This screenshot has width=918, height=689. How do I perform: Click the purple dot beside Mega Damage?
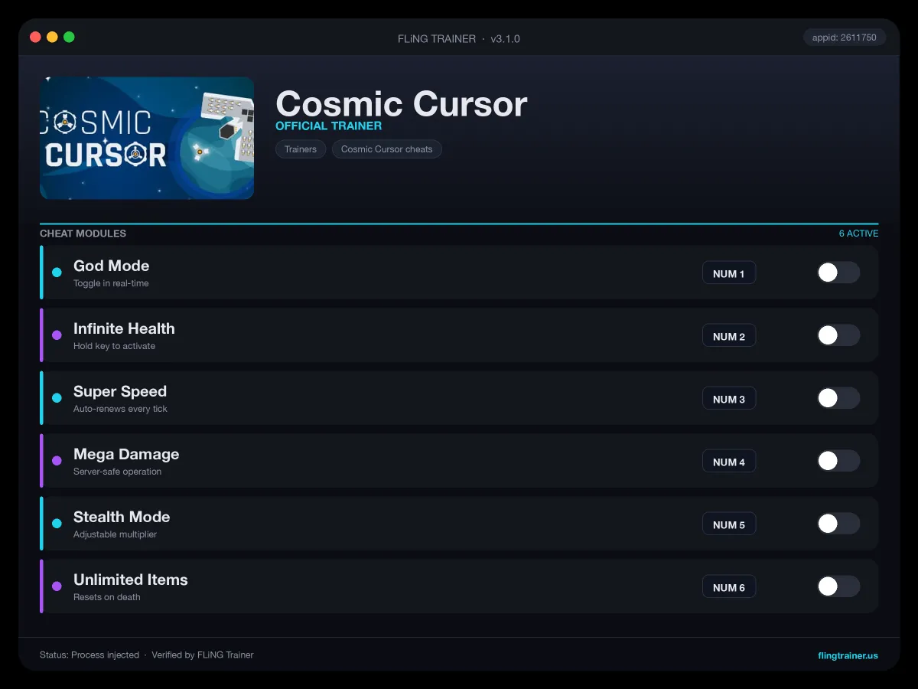point(57,461)
